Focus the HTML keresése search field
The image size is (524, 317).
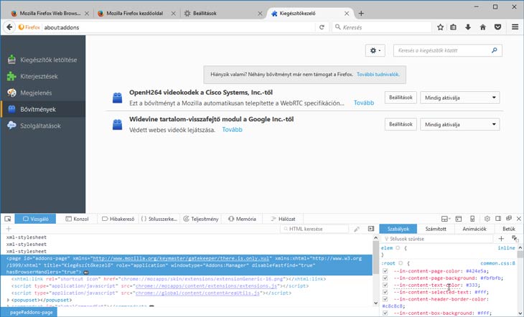pos(314,229)
